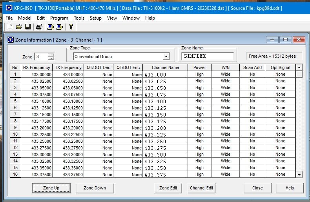Open Help via the question mark icon

71,27
